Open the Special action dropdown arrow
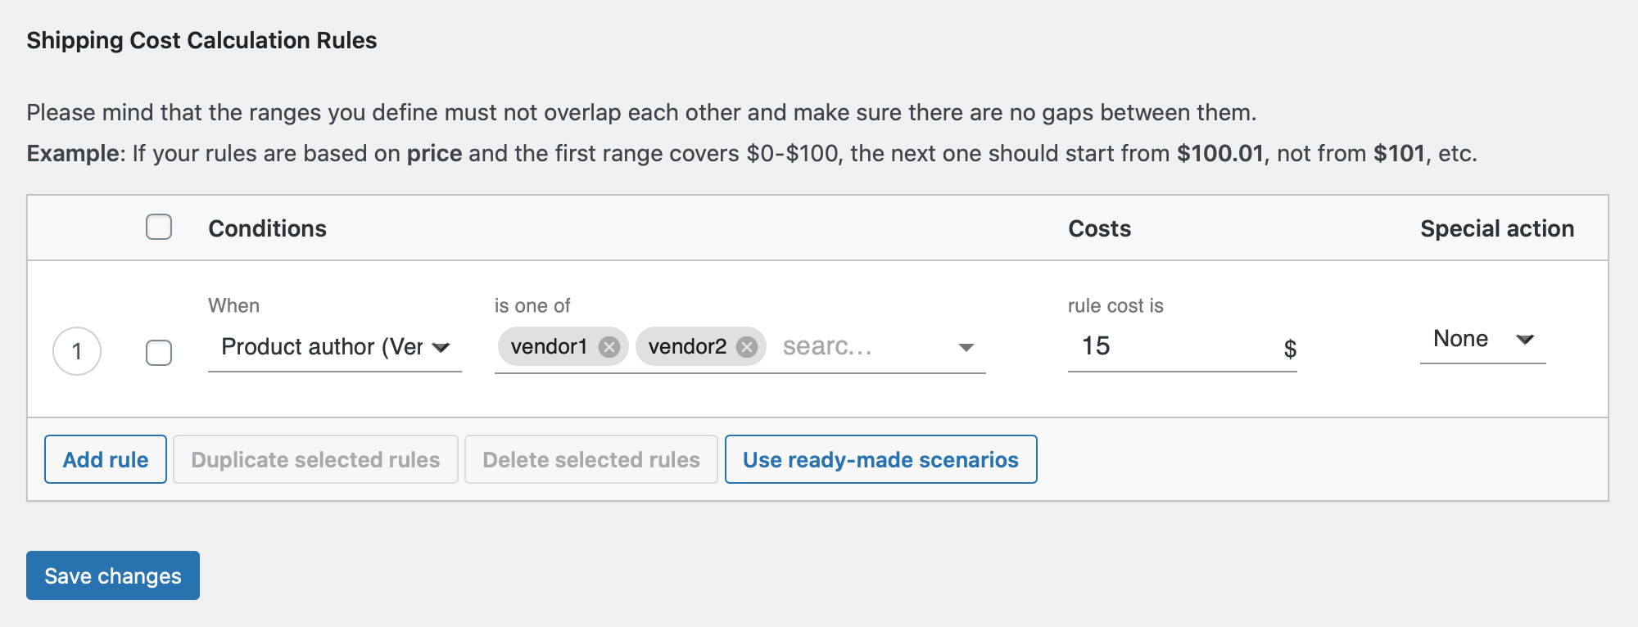This screenshot has height=627, width=1638. point(1527,339)
